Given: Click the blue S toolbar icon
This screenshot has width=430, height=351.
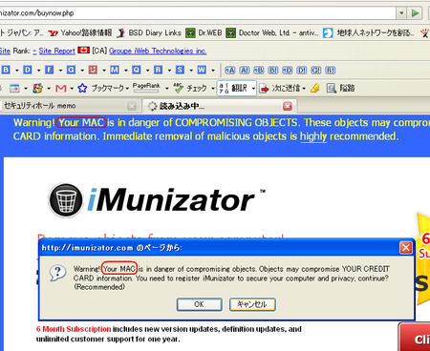Looking at the screenshot, I should tap(180, 70).
